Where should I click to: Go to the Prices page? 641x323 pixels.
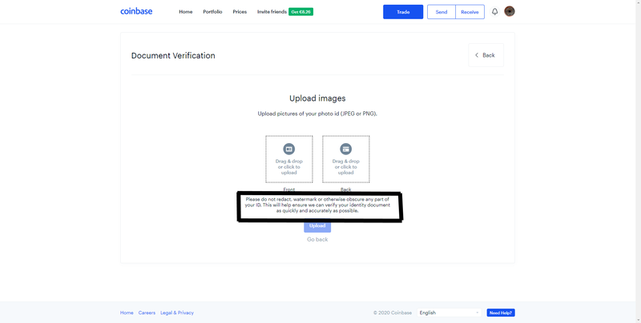(x=240, y=12)
